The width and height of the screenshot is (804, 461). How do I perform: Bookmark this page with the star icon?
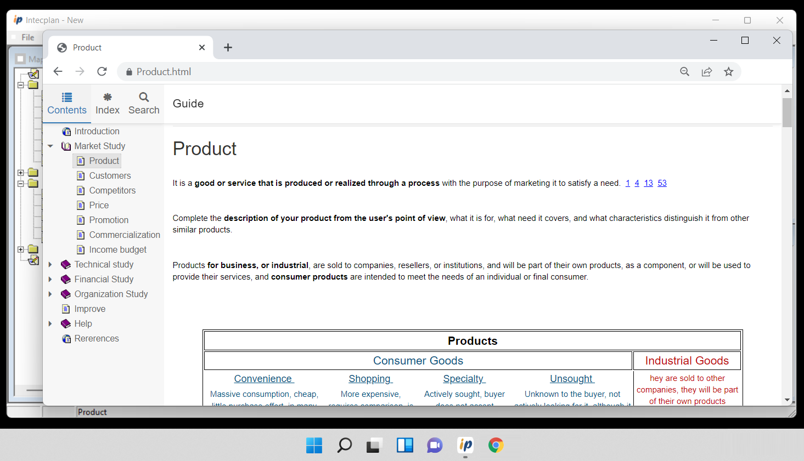pyautogui.click(x=729, y=71)
